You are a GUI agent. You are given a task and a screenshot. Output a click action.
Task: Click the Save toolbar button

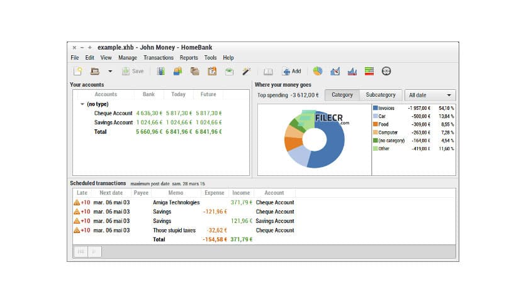pos(133,71)
